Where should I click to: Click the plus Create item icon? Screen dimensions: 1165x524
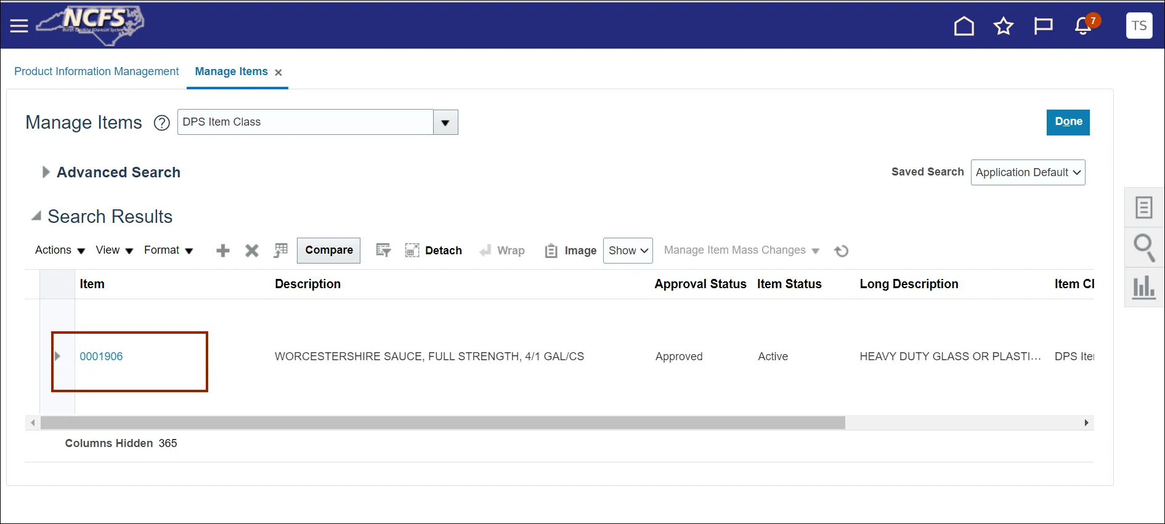223,251
